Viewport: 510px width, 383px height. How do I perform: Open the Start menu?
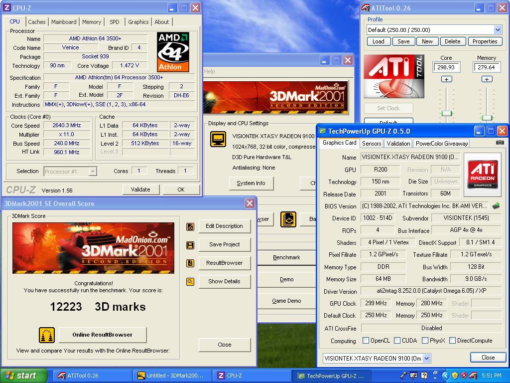[x=23, y=376]
